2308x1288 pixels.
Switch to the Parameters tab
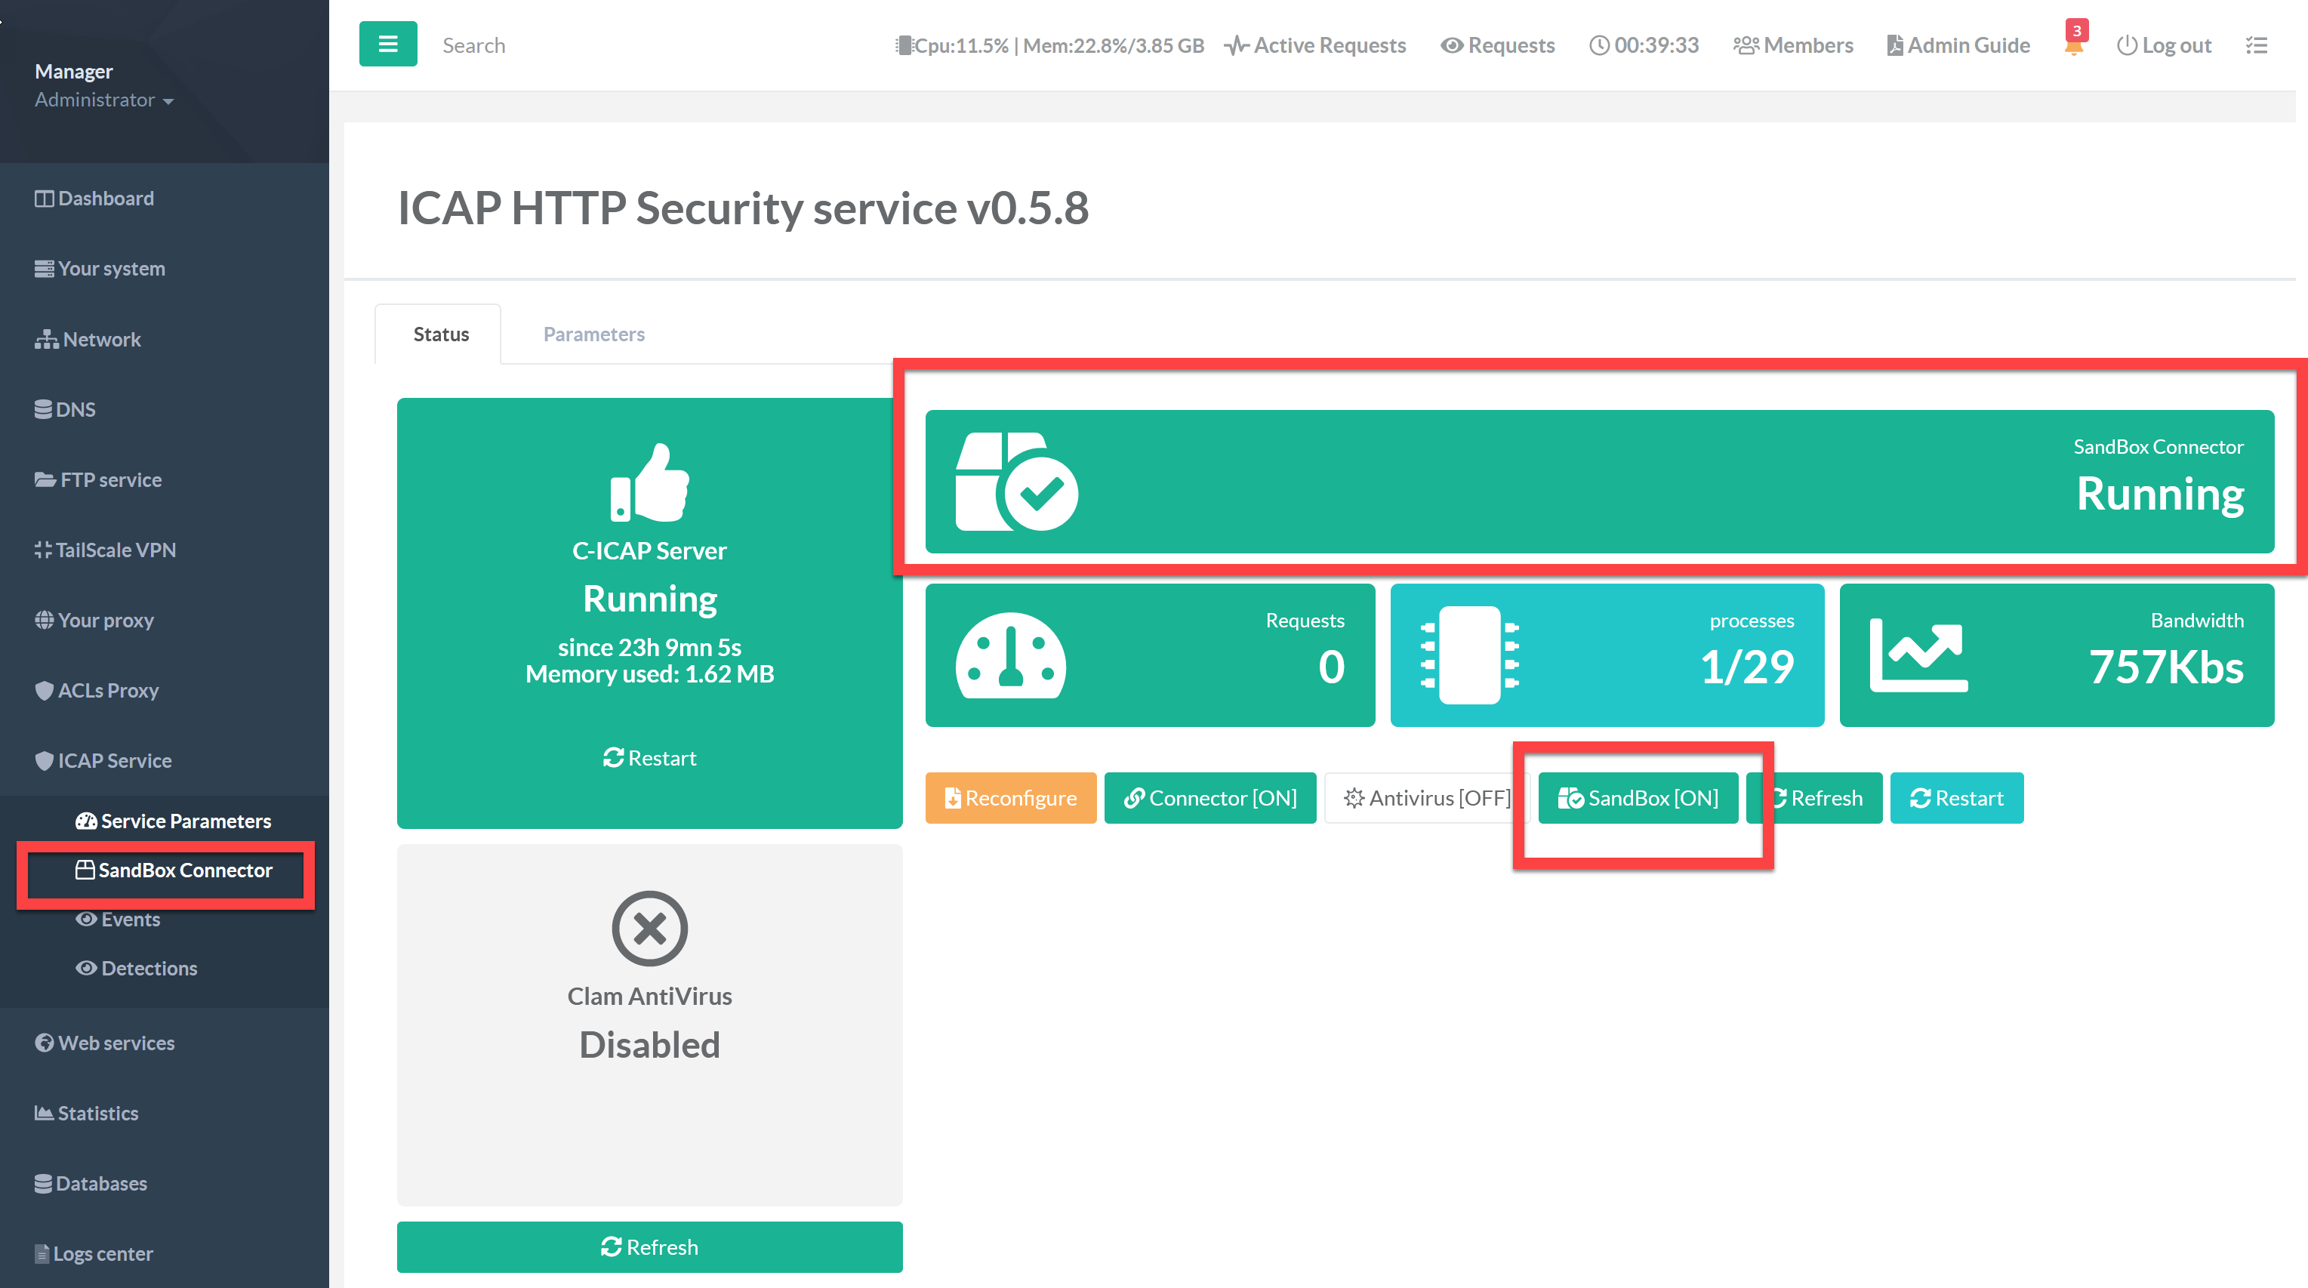[593, 334]
